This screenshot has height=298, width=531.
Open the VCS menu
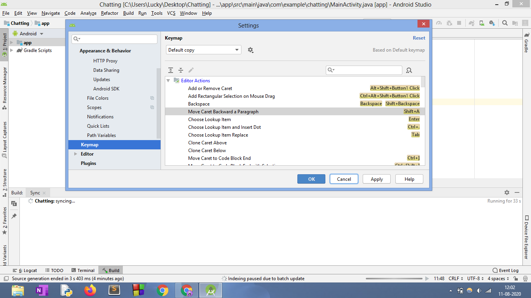(171, 13)
